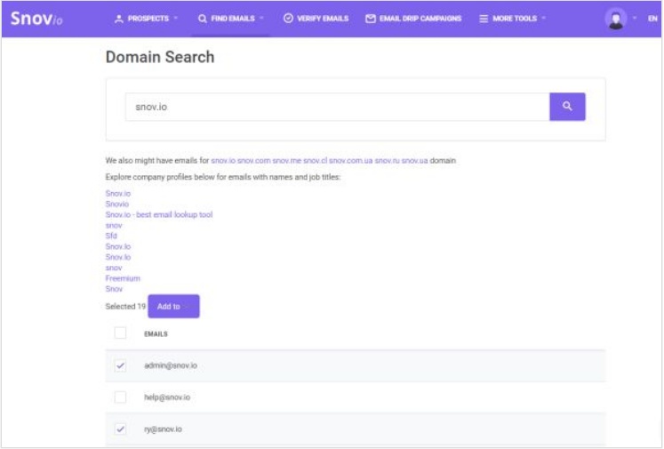Click the domain search input field
The width and height of the screenshot is (664, 449).
tap(338, 107)
